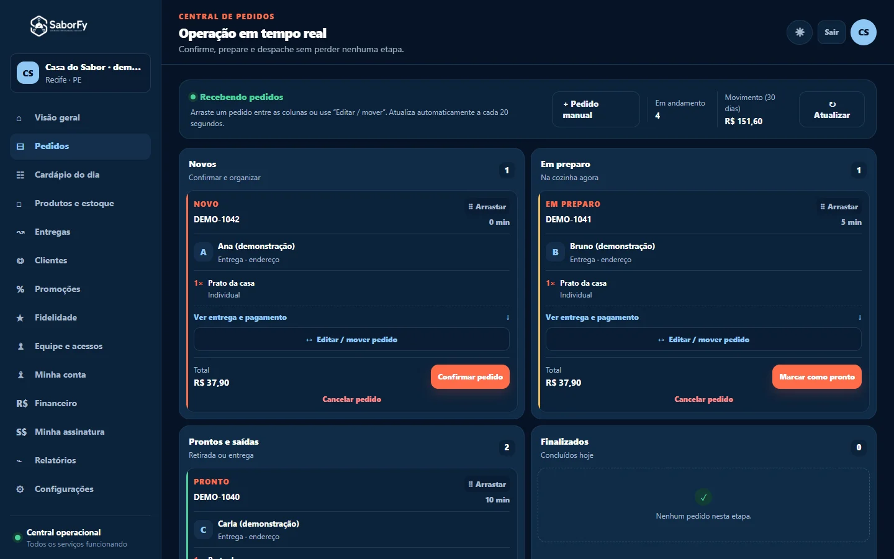The height and width of the screenshot is (559, 894).
Task: Expand Ver entrega e pagamento for DEMO-1041
Action: (x=703, y=317)
